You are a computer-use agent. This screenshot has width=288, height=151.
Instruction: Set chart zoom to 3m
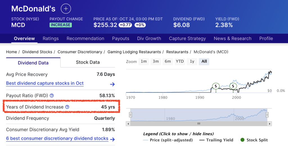[156, 61]
